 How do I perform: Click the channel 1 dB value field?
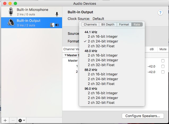pos(151,66)
